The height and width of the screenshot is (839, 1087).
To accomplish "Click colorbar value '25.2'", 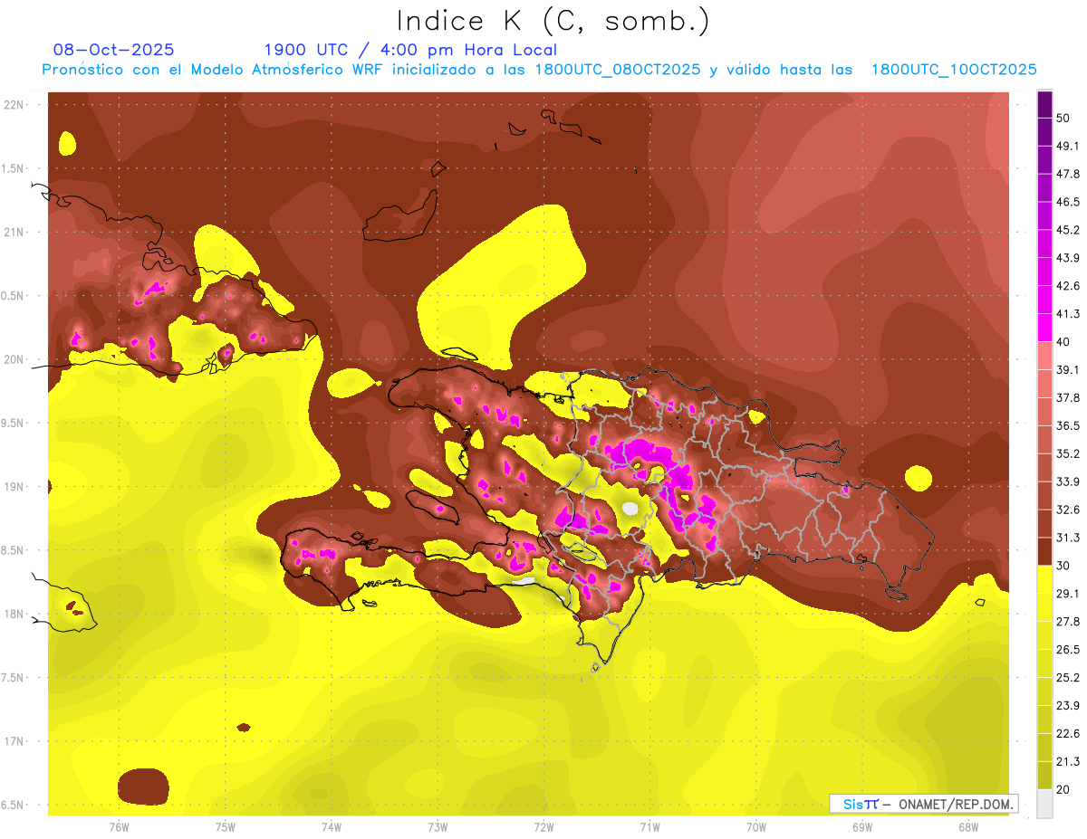I will 1069,678.
